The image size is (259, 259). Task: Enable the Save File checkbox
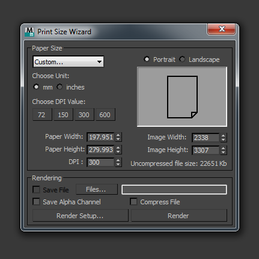pyautogui.click(x=36, y=189)
